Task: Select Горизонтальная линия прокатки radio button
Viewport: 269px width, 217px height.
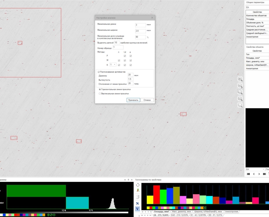Action: click(x=100, y=89)
